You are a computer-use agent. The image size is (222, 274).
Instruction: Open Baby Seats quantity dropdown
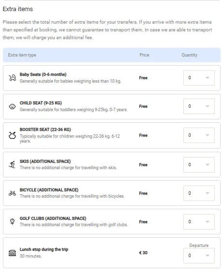(x=199, y=78)
